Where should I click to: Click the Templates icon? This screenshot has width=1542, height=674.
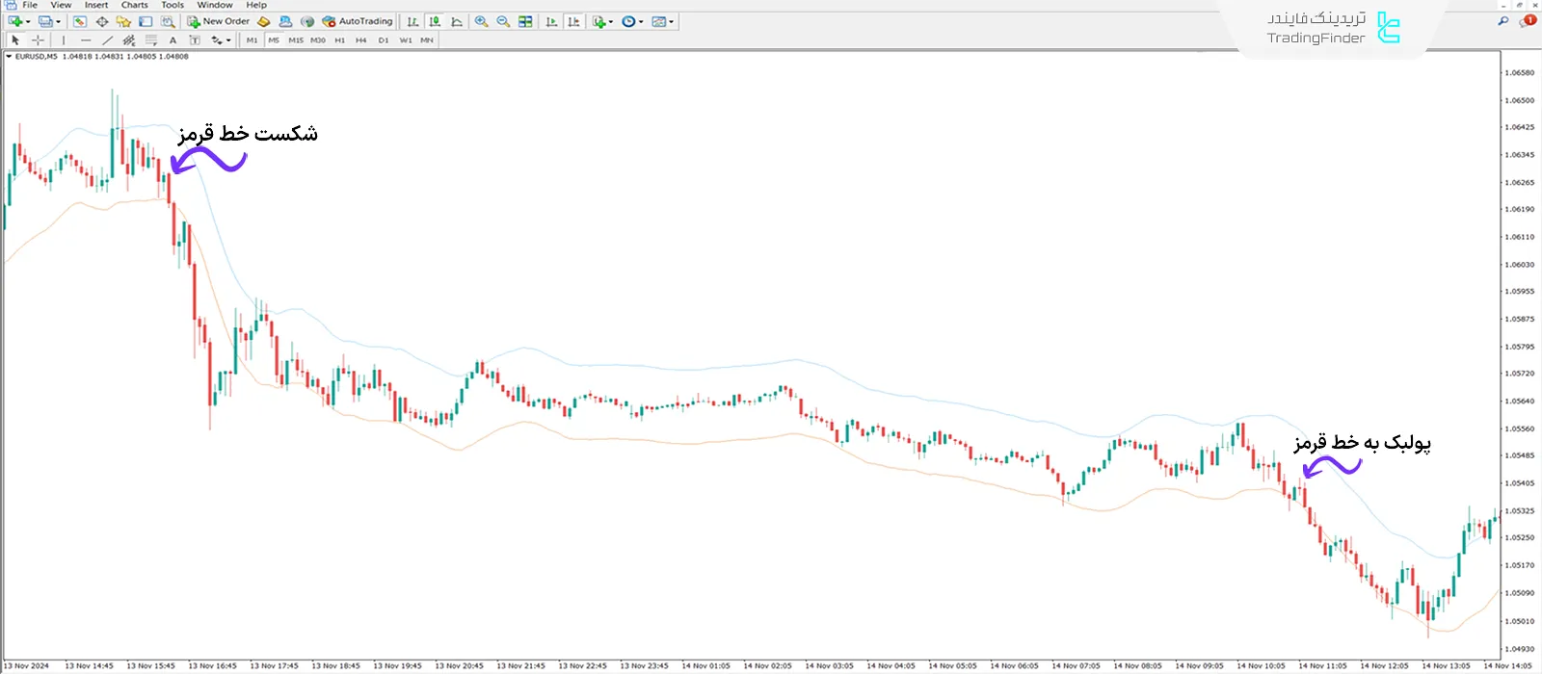coord(658,21)
